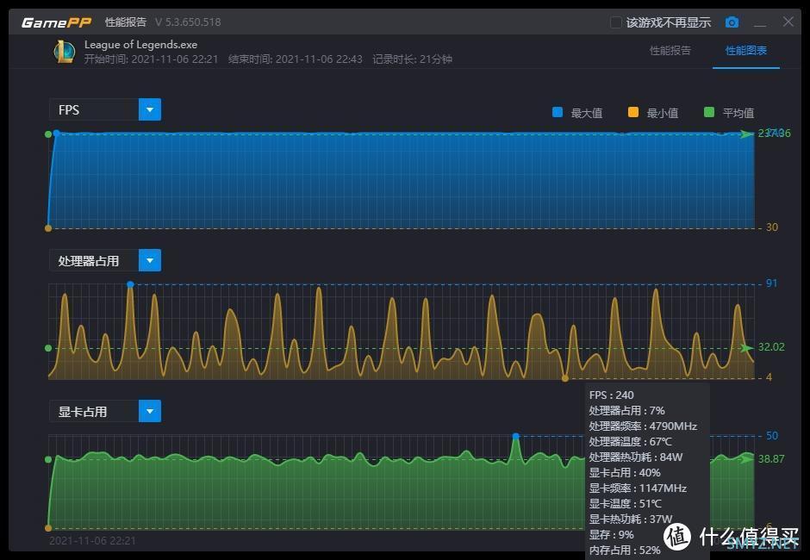Click the orange minimum marker on FPS chart

[48, 227]
